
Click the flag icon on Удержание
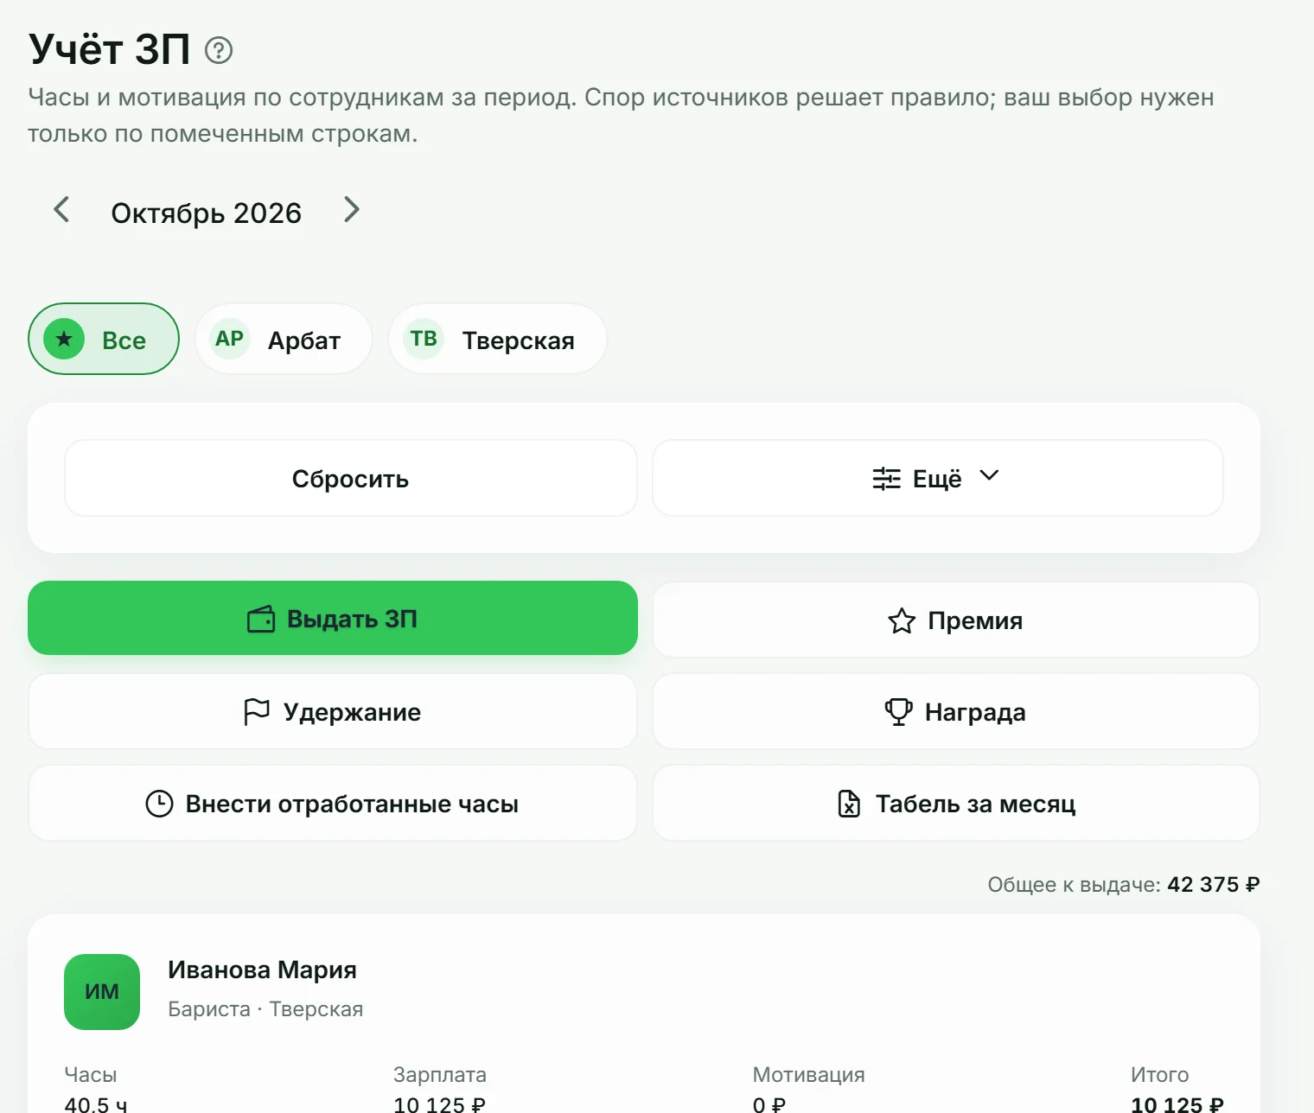(x=257, y=712)
